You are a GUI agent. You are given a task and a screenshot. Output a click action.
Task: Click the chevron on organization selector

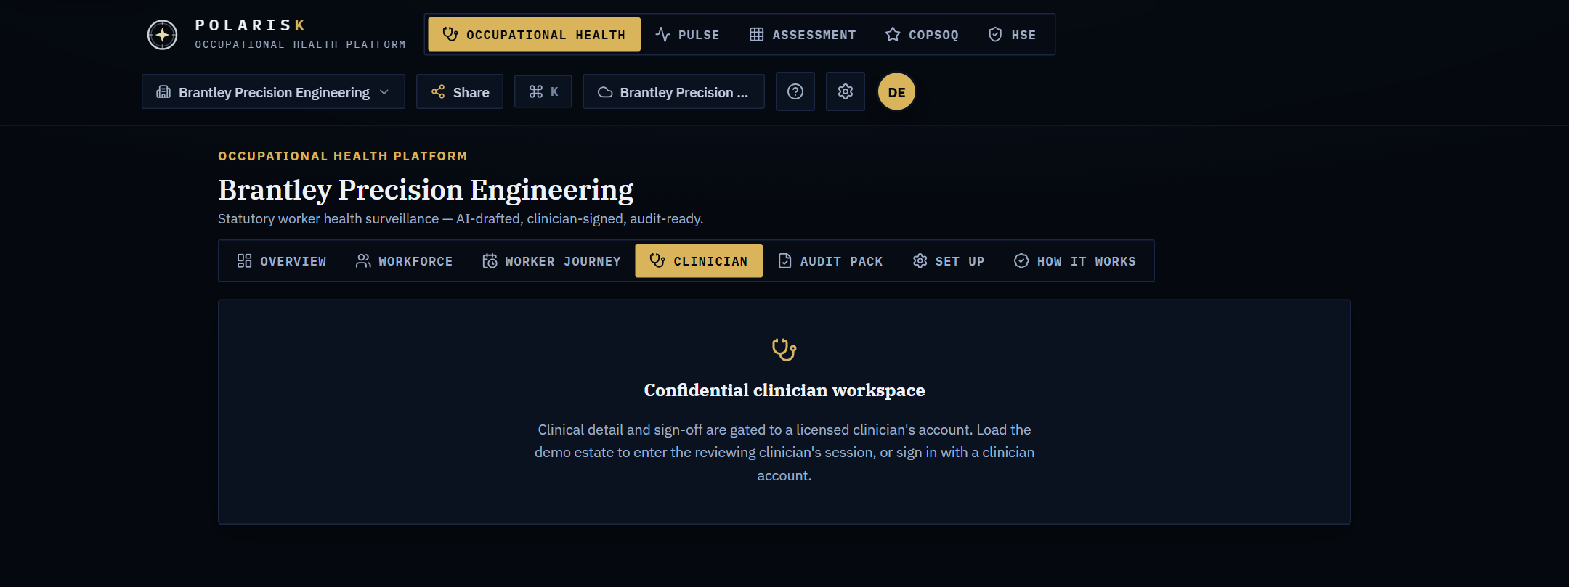point(384,92)
